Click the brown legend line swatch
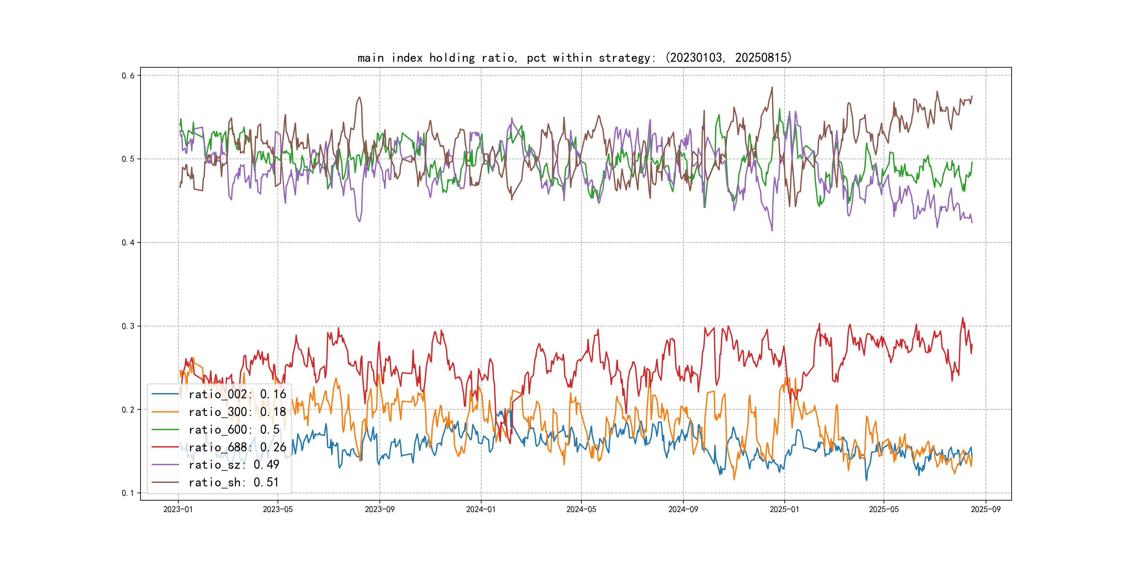This screenshot has width=1124, height=562. [165, 482]
